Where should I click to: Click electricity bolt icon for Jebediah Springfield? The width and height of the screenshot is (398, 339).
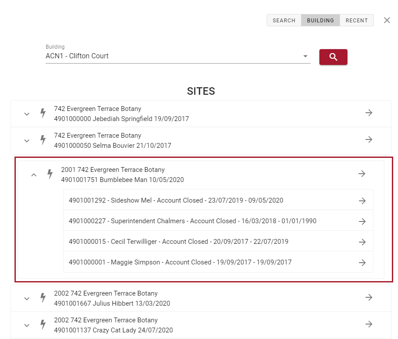[x=43, y=113]
